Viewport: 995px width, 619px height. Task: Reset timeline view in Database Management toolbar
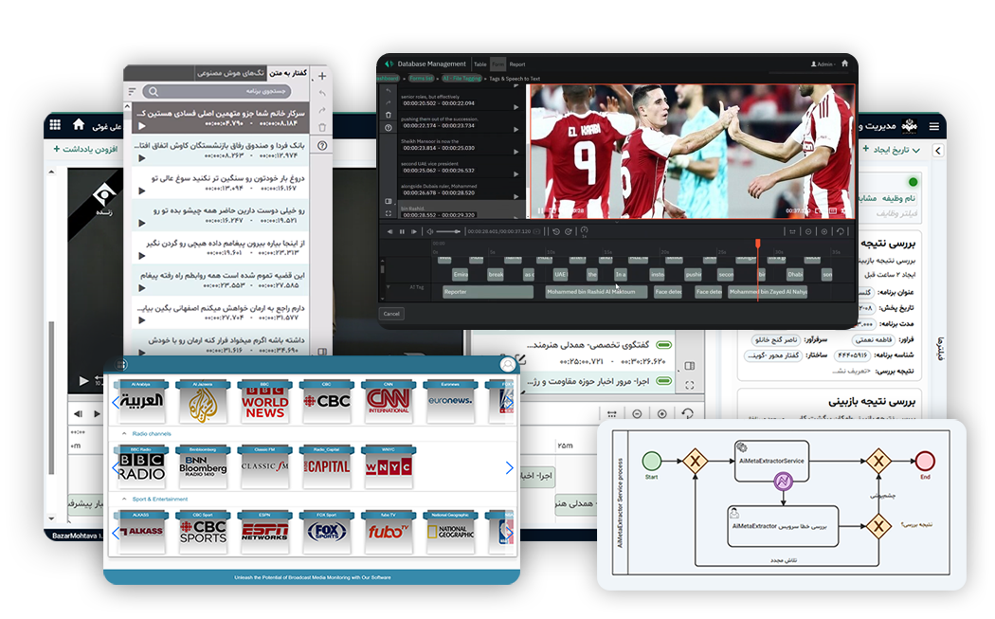coord(841,231)
